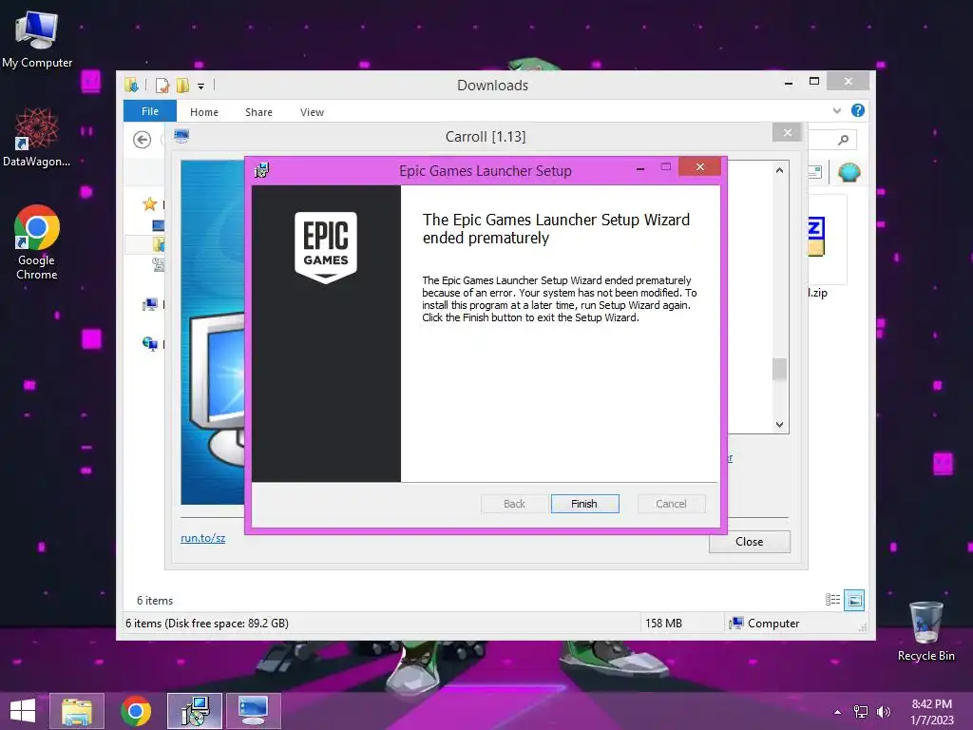Open the Google Chrome desktop shortcut

point(37,242)
